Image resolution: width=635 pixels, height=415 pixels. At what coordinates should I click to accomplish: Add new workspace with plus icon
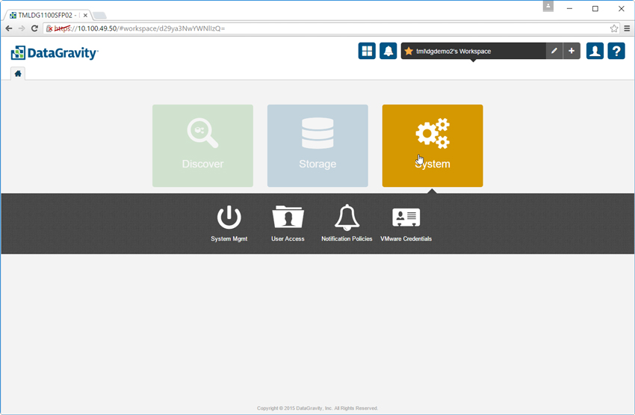[571, 51]
